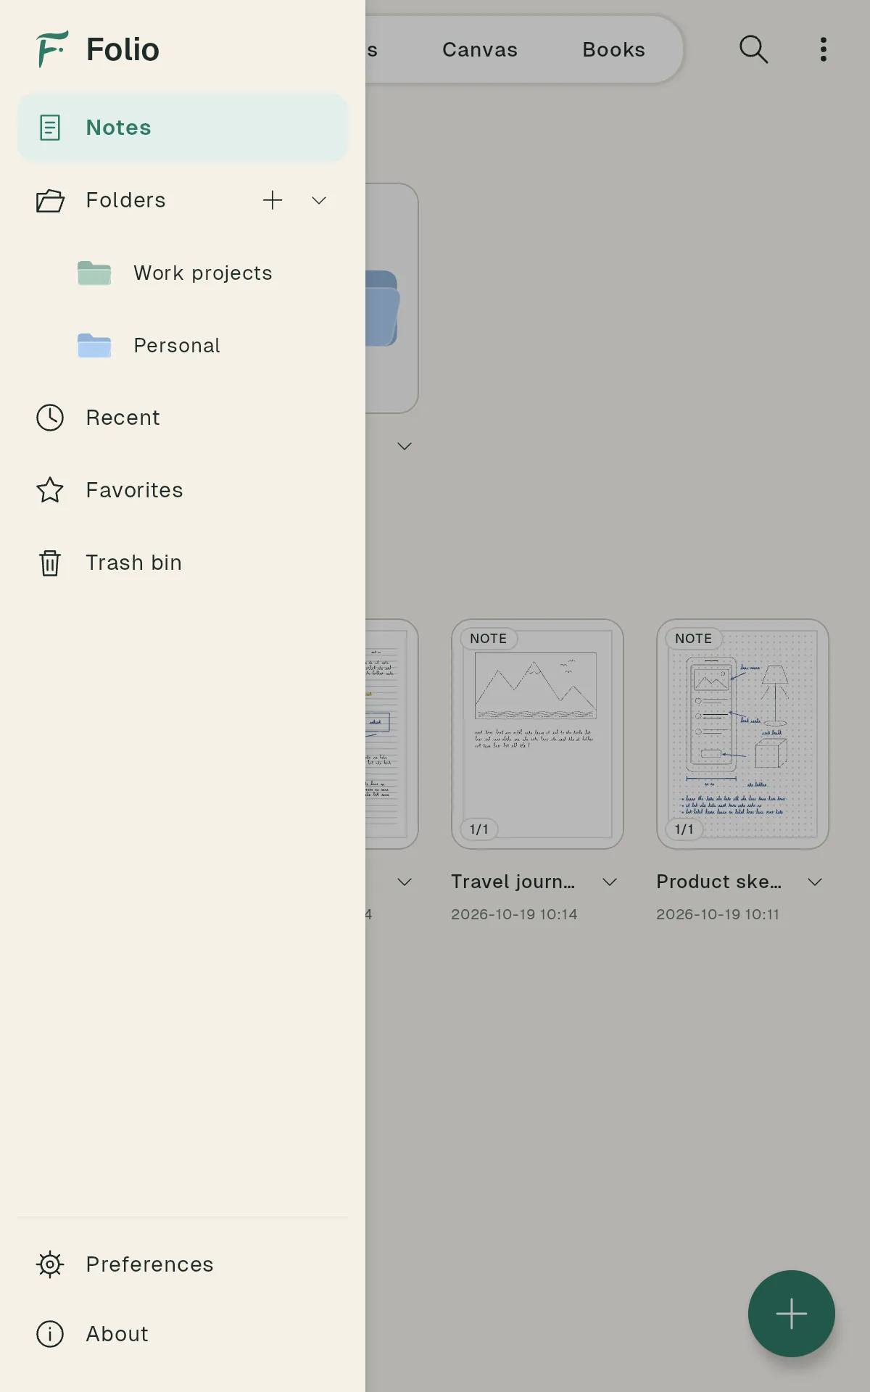The height and width of the screenshot is (1392, 870).
Task: Click the Notes document icon
Action: [50, 128]
